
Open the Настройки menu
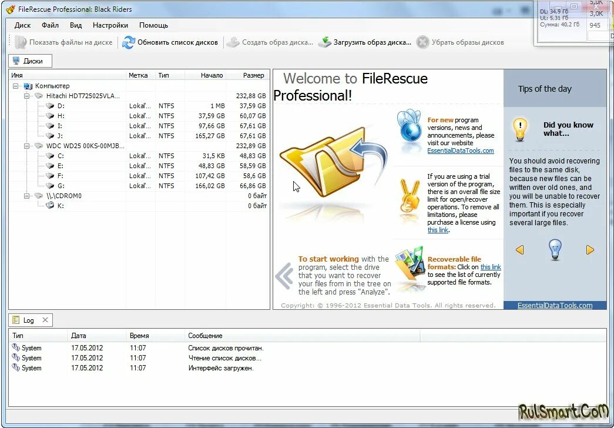[110, 25]
